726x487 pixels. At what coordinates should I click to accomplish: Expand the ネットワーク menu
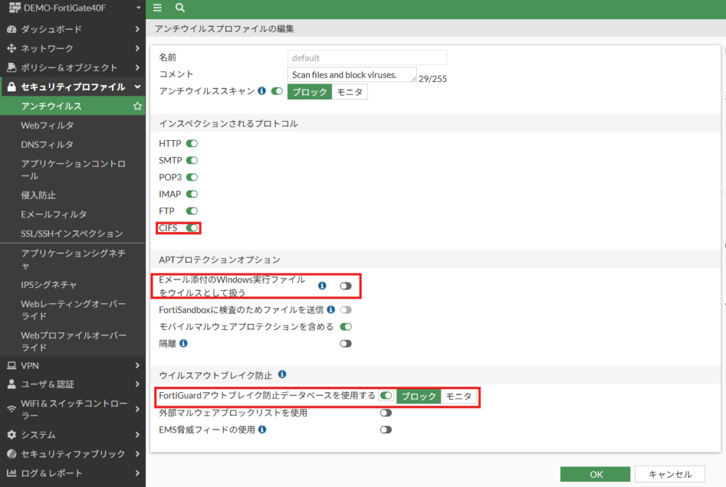(137, 48)
